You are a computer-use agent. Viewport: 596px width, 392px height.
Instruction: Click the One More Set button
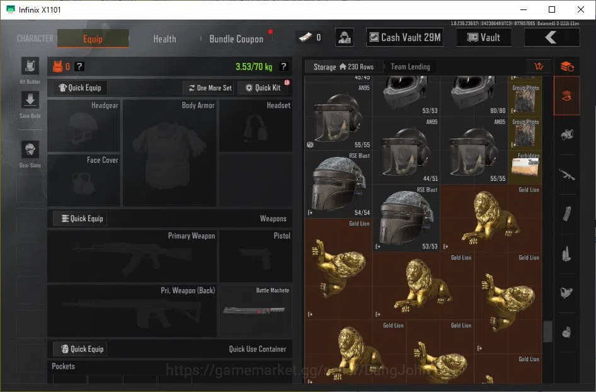pyautogui.click(x=210, y=88)
